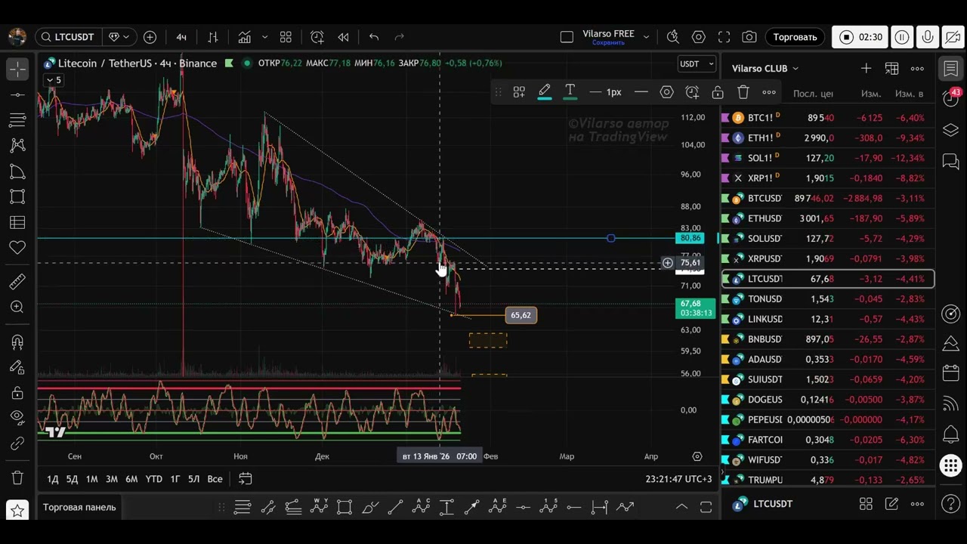Expand the indicators favorites dropdown arrow
967x544 pixels.
click(x=264, y=37)
